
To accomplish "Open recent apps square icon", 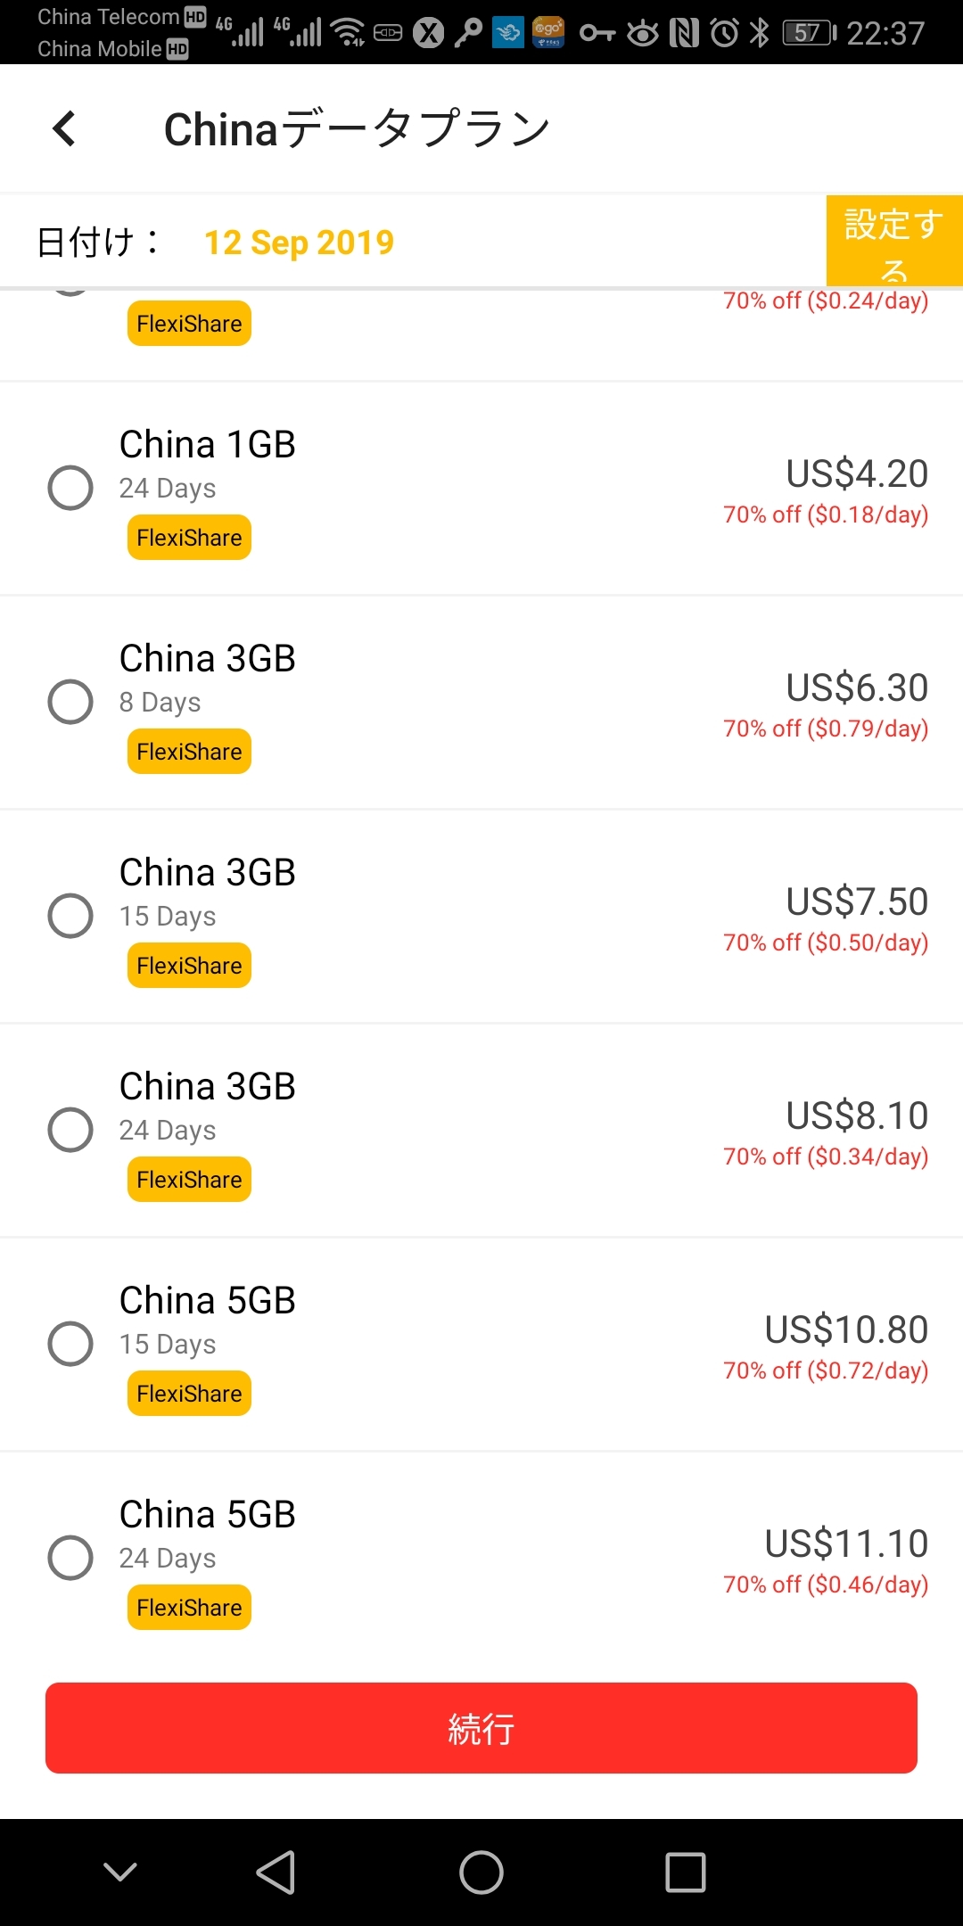I will 685,1872.
